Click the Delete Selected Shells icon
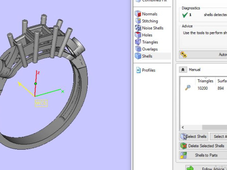 click(183, 146)
